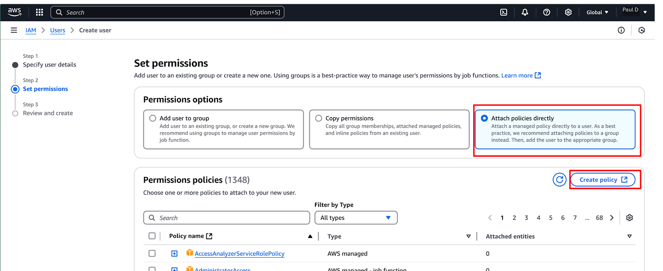
Task: Go to page 3 of policies
Action: pyautogui.click(x=526, y=218)
